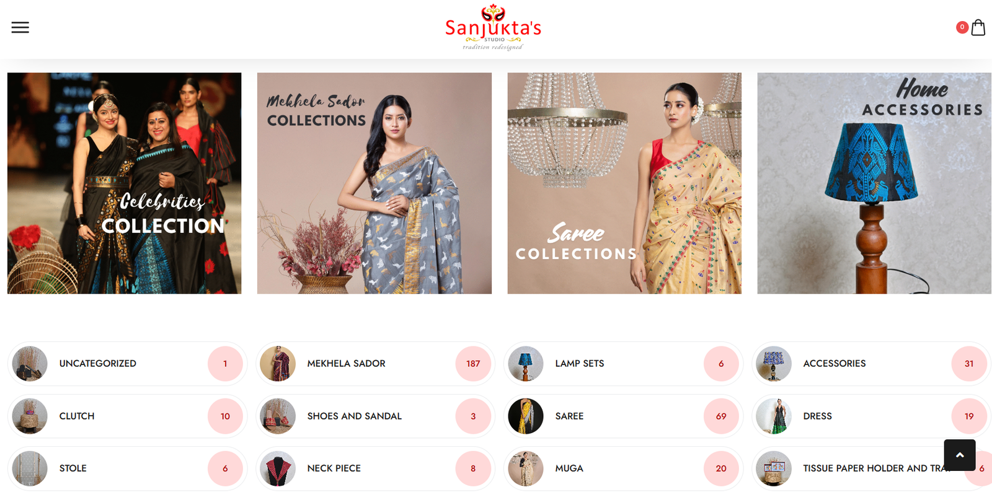Image resolution: width=992 pixels, height=492 pixels.
Task: Open the Home Accessories banner
Action: click(x=874, y=183)
